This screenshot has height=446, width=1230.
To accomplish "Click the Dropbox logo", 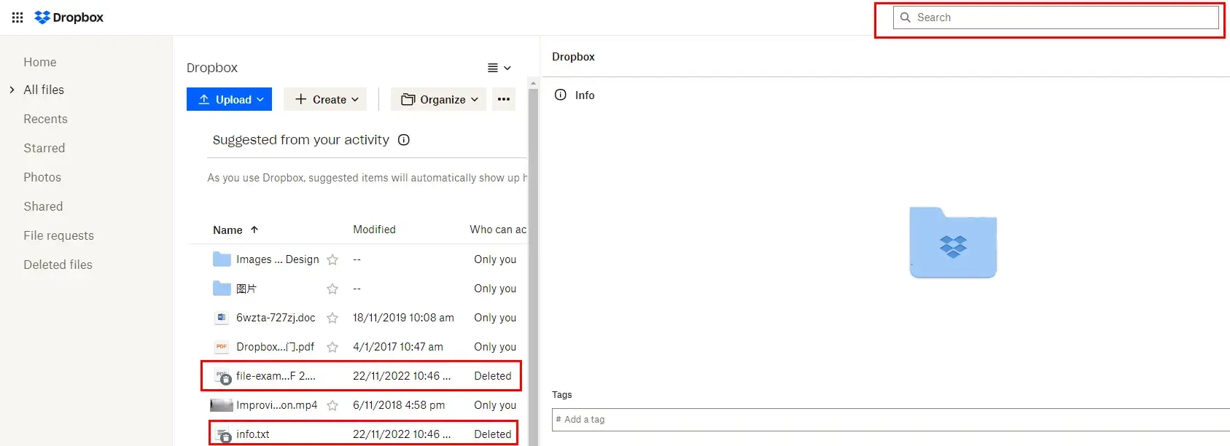I will point(69,17).
